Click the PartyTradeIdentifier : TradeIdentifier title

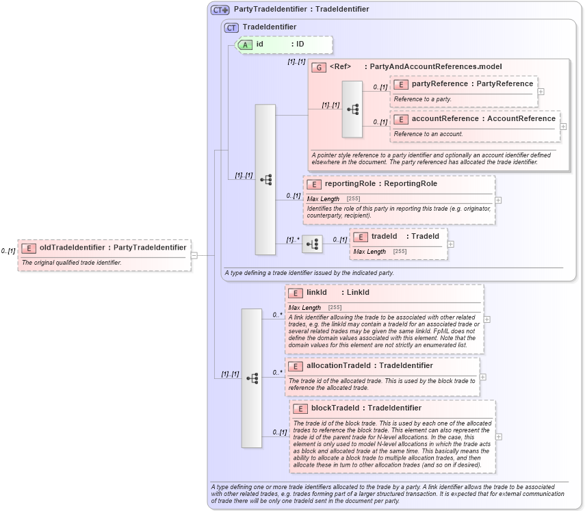pos(302,10)
